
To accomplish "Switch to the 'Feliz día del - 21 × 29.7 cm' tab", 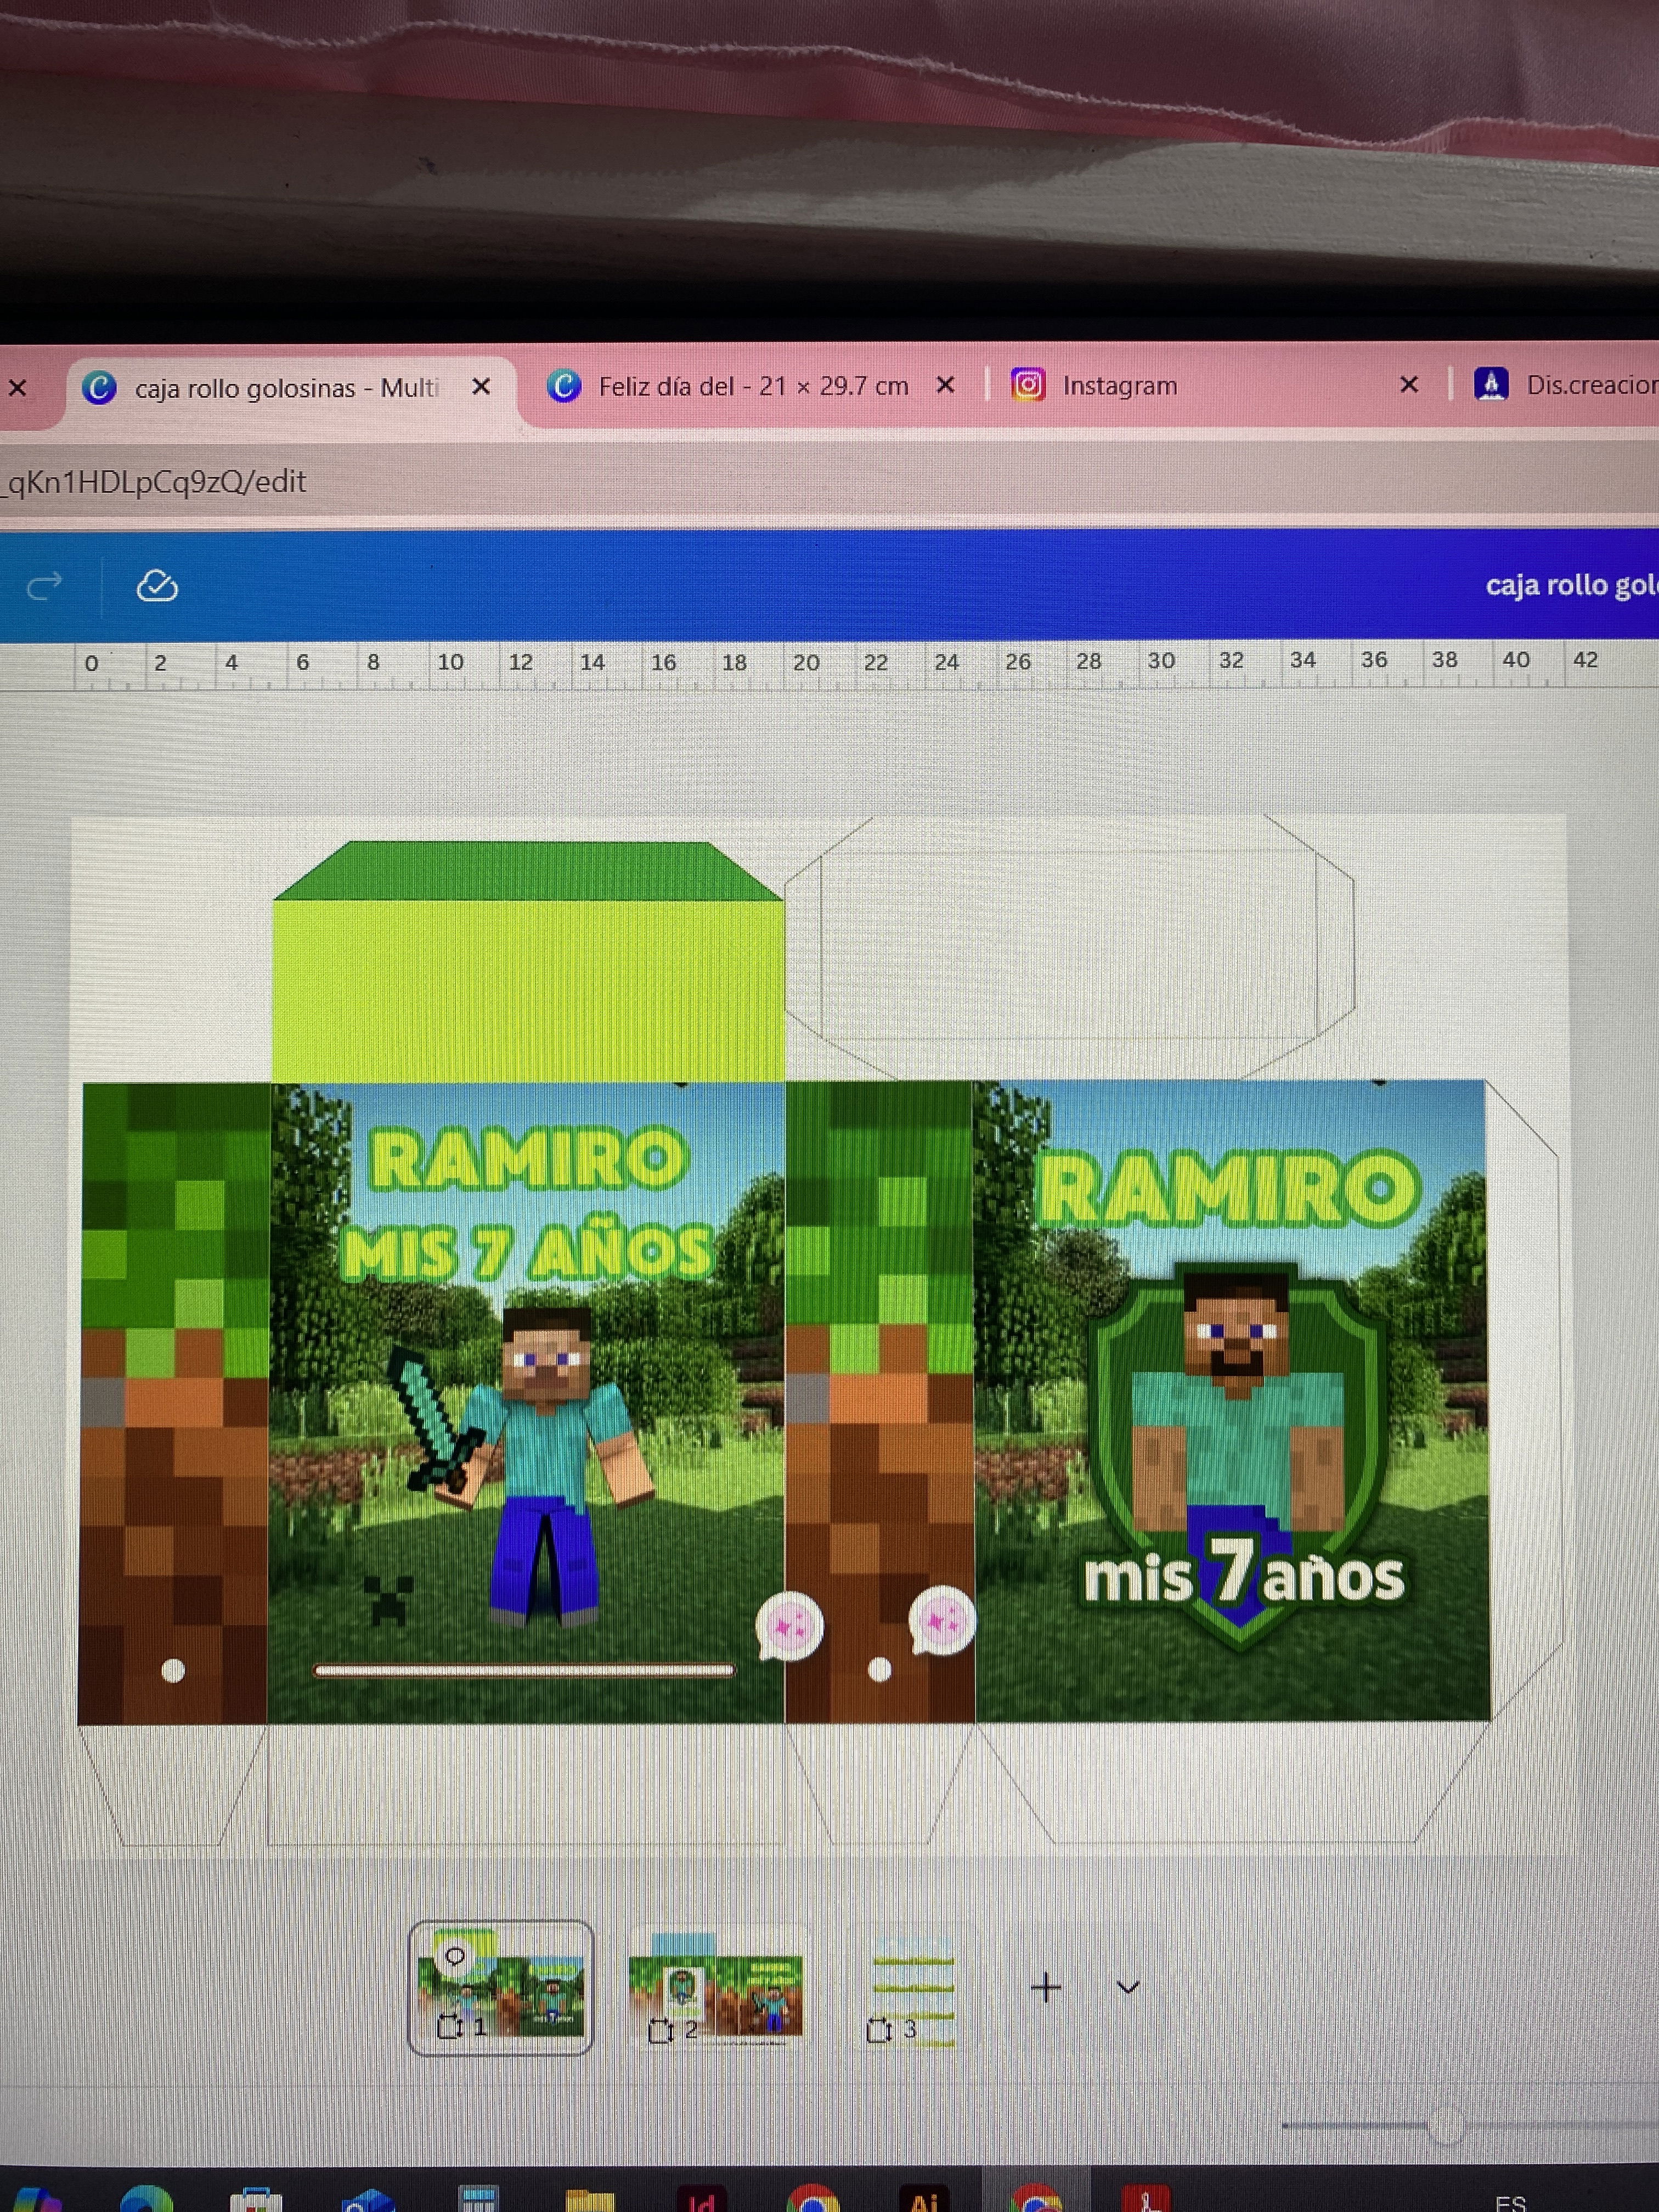I will (752, 386).
